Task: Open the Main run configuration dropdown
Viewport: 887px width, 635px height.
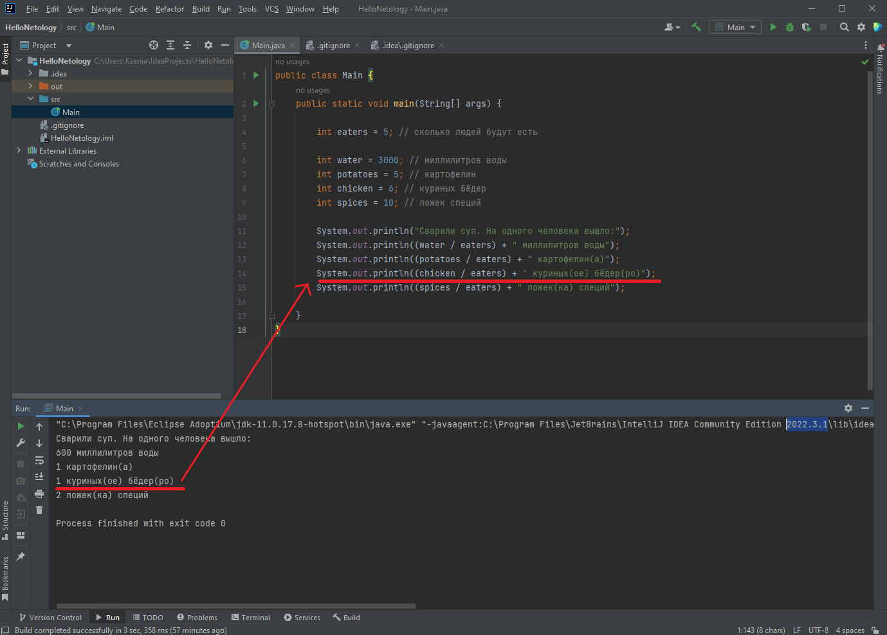Action: (735, 27)
